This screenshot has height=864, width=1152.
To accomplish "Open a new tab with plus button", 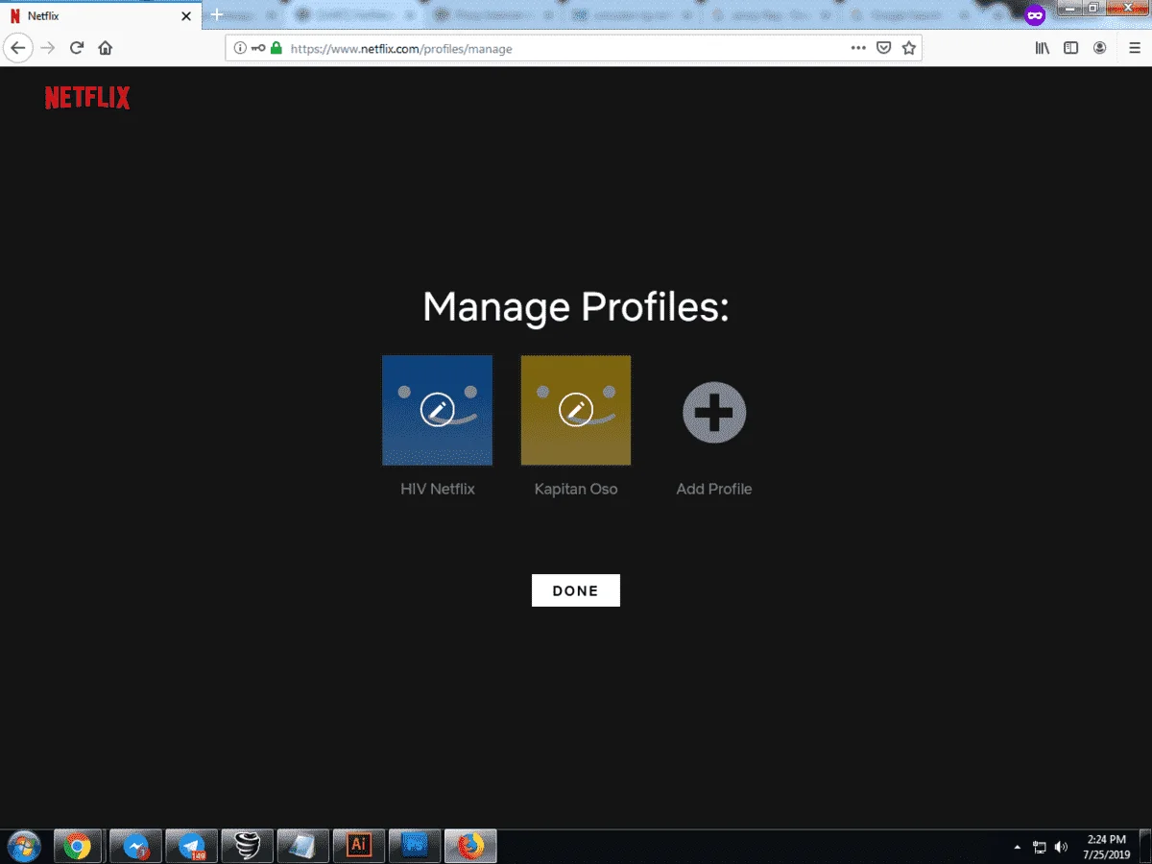I will point(217,15).
